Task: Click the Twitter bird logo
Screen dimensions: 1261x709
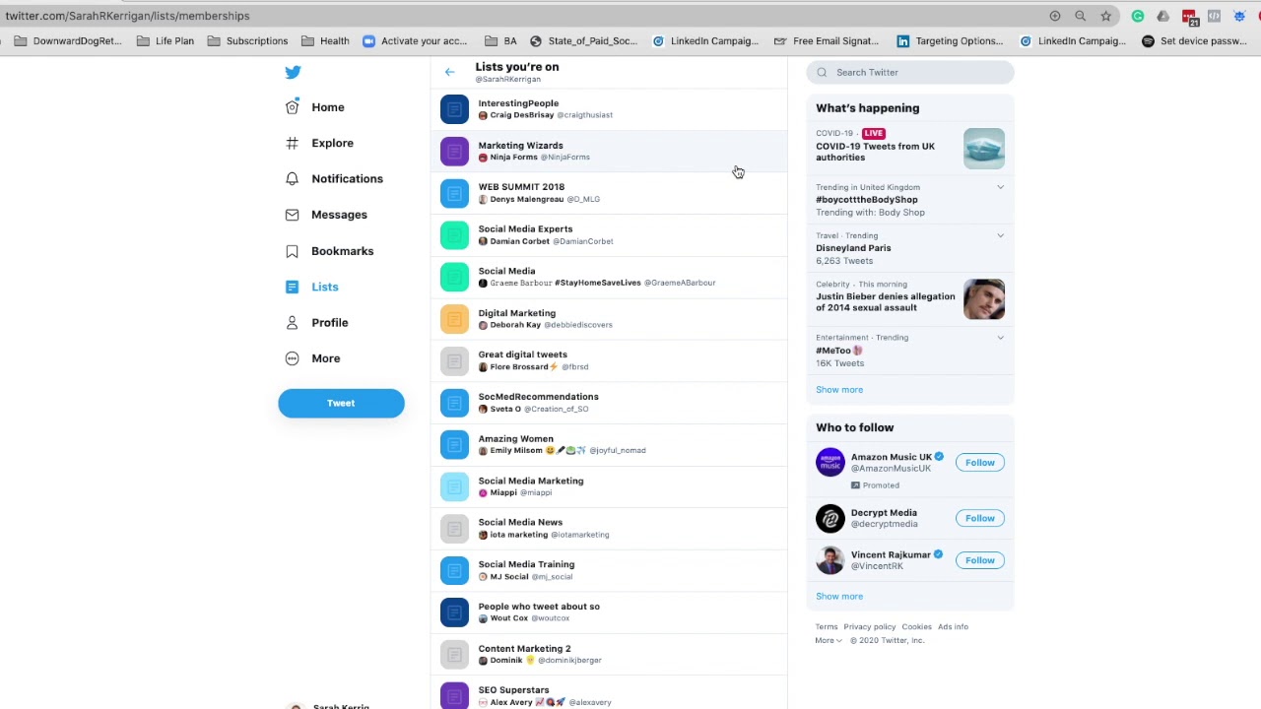Action: pos(293,72)
